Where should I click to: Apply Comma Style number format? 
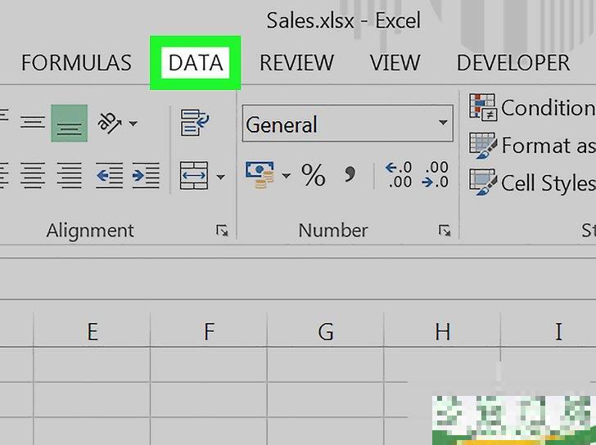tap(350, 173)
